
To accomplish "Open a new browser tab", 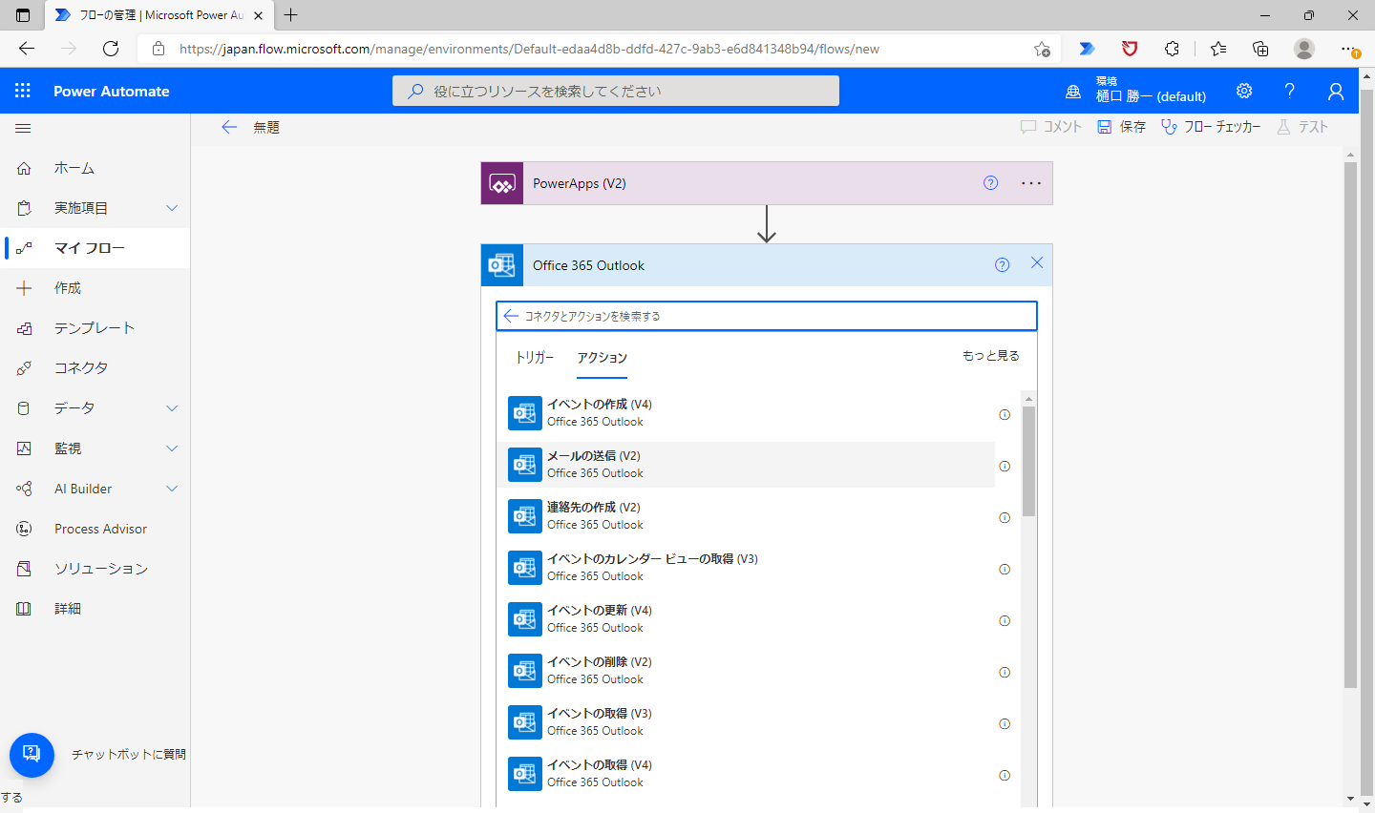I will pyautogui.click(x=291, y=14).
